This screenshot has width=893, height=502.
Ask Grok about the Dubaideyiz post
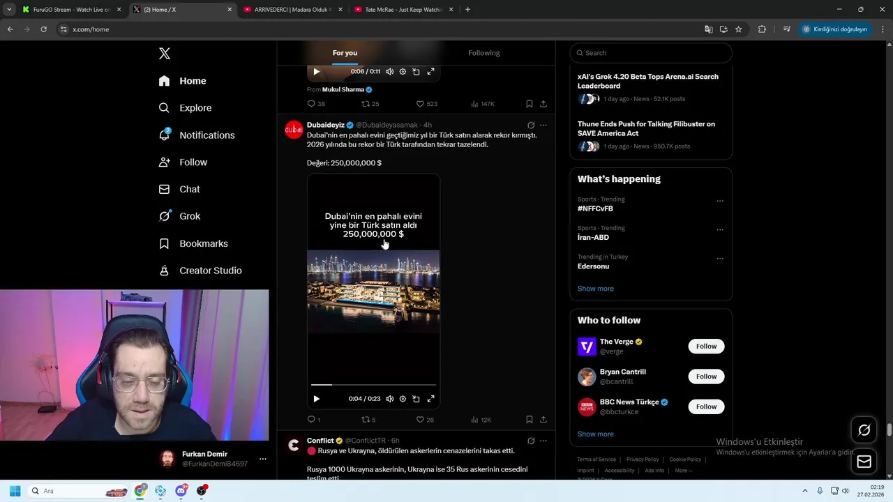click(x=531, y=125)
